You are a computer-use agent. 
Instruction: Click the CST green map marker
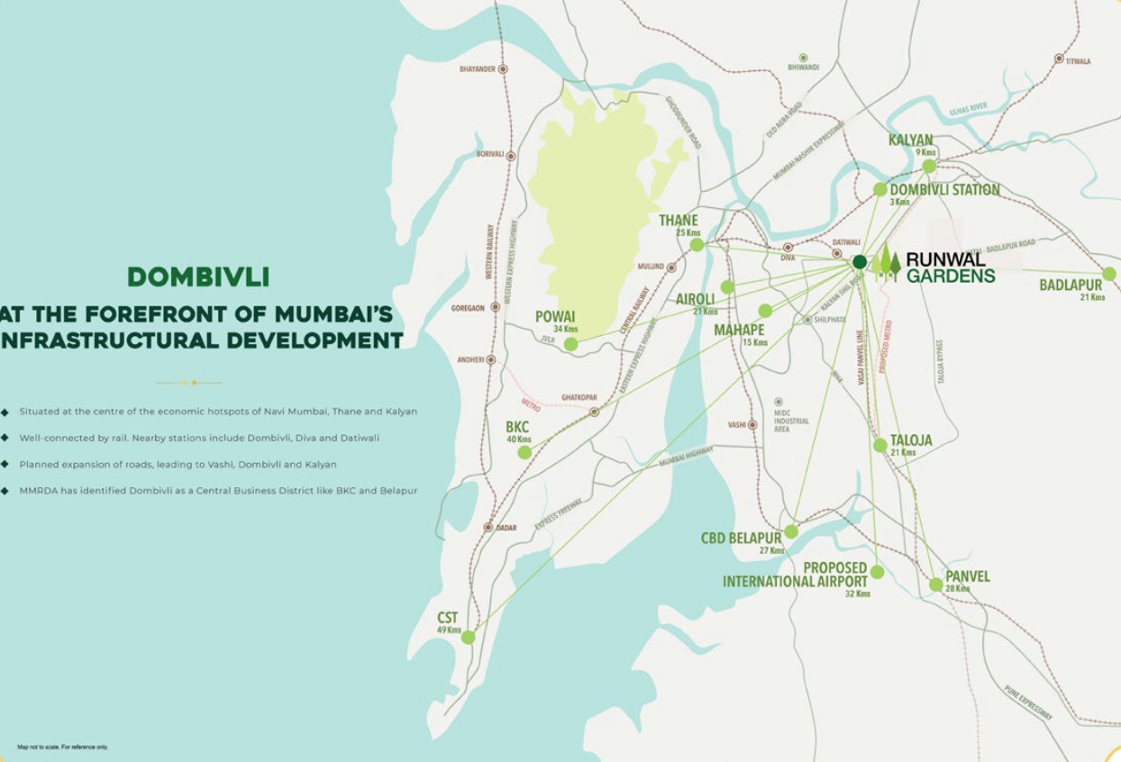tap(468, 637)
